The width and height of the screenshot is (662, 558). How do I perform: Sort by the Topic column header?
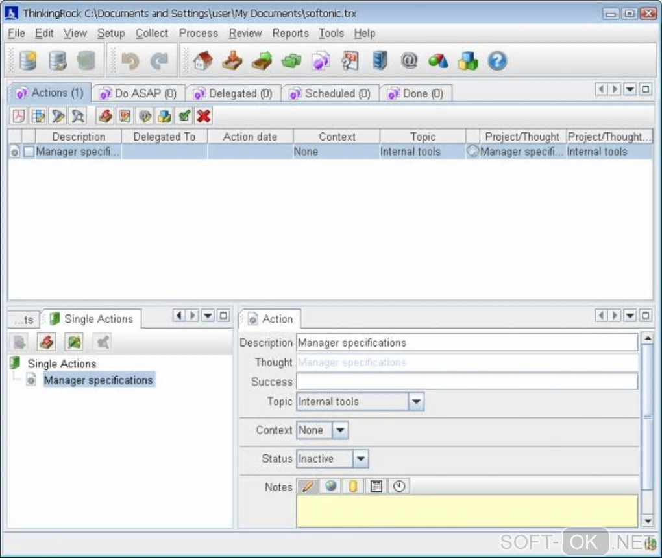tap(423, 137)
